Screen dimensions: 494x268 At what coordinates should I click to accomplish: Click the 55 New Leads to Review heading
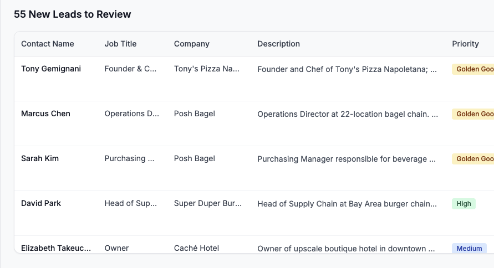click(73, 14)
